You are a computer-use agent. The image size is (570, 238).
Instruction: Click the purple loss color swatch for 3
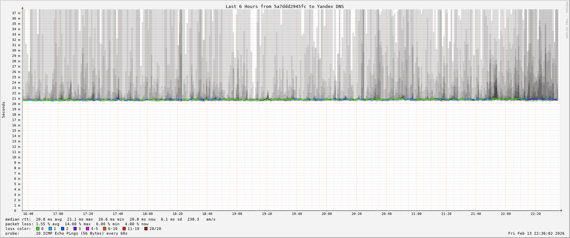coord(75,229)
